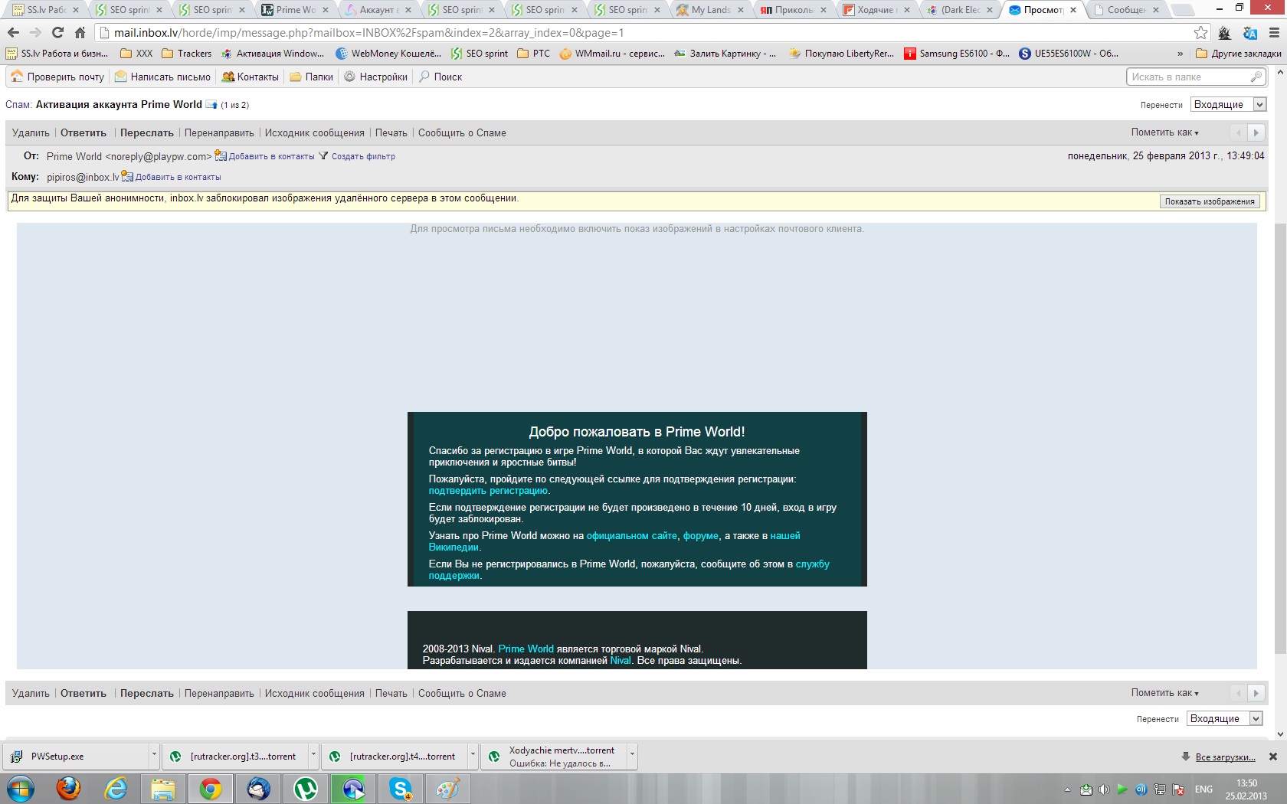Click the page's vertical scrollbar
Screen dimensions: 1287x804
tap(1280, 439)
